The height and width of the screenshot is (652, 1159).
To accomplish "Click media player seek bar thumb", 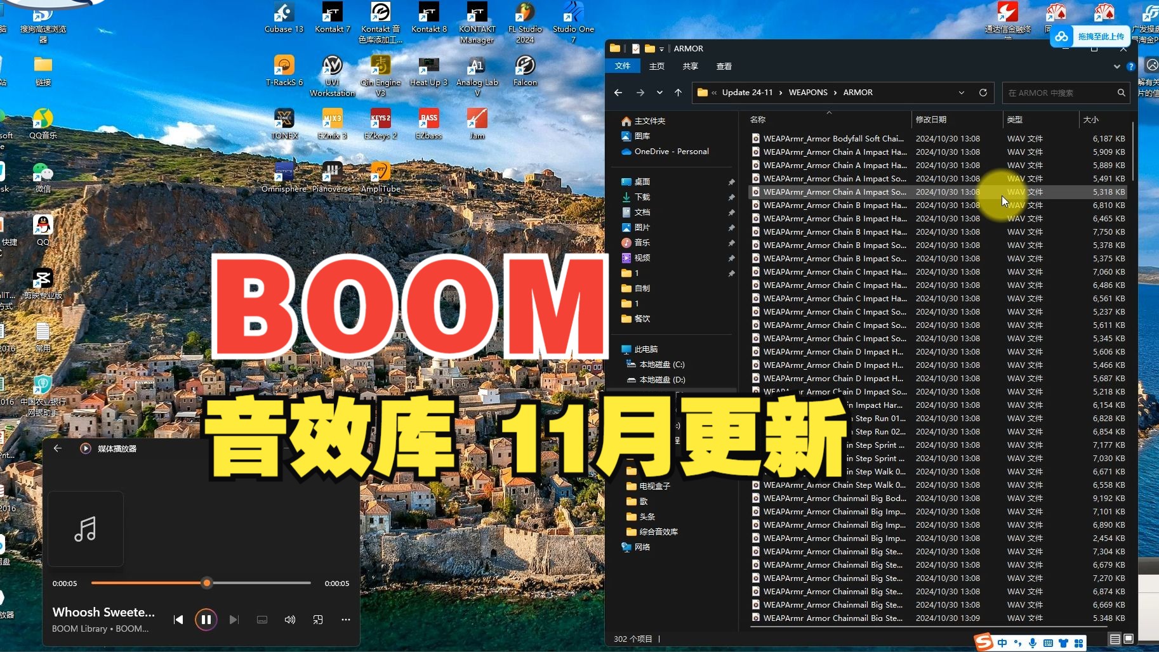I will click(206, 582).
